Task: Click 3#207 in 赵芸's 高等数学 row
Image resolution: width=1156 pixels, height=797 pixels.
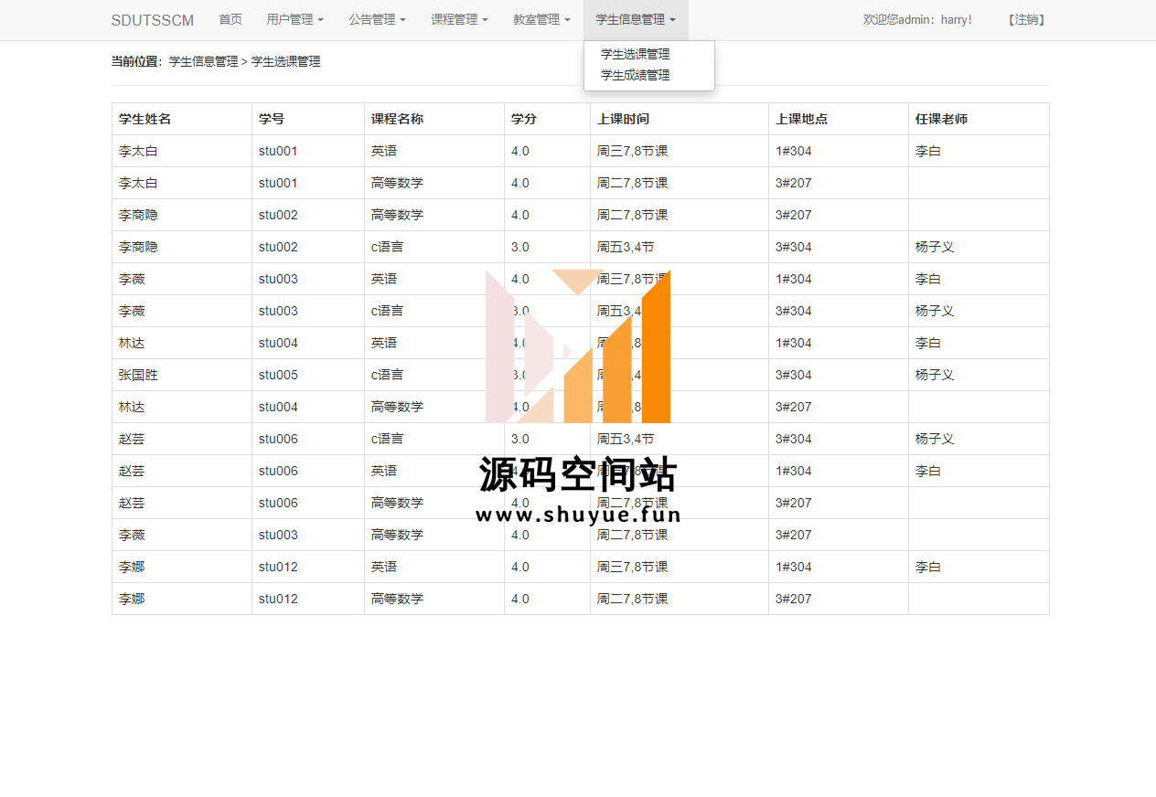Action: tap(793, 503)
